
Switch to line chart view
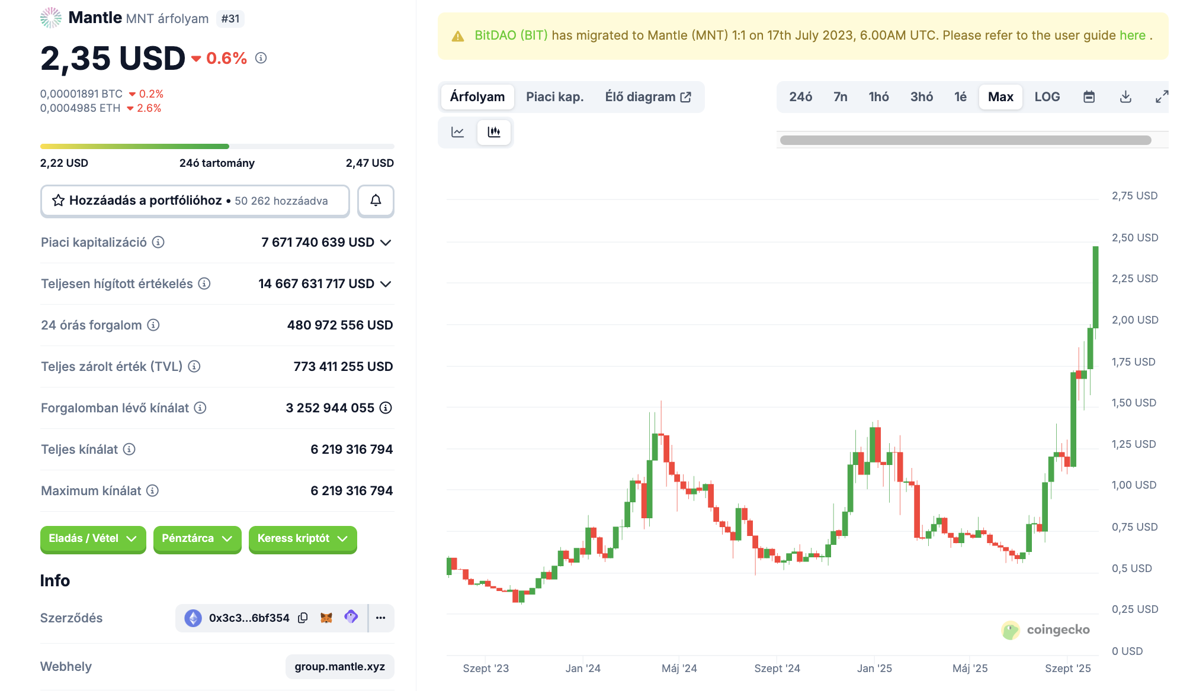pyautogui.click(x=458, y=132)
